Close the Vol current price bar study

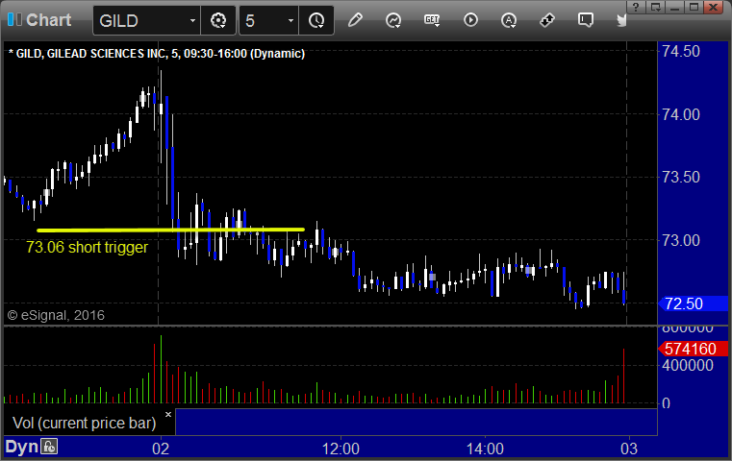pos(168,414)
